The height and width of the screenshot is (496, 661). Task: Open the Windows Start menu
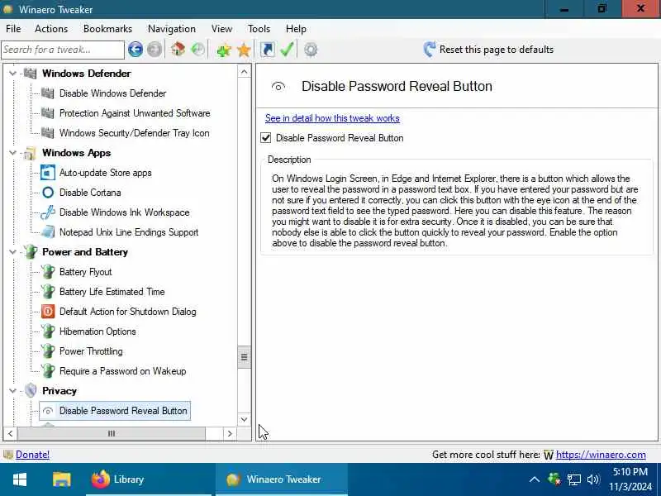[19, 479]
